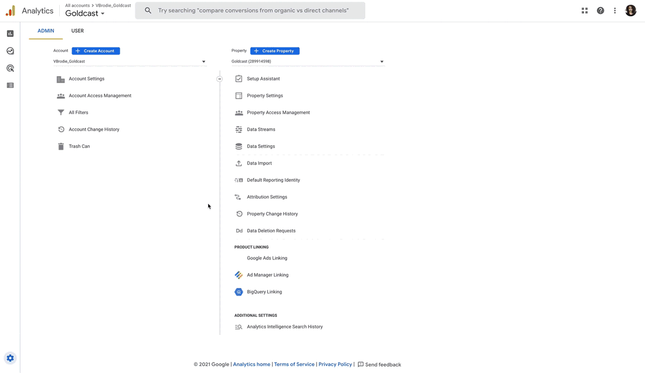
Task: Open the three-dot more options menu
Action: tap(615, 11)
